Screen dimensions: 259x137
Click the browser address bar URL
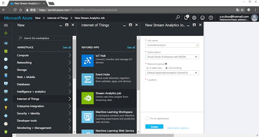coord(78,10)
